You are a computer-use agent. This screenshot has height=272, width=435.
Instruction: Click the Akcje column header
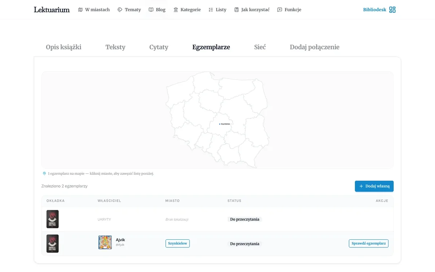382,201
